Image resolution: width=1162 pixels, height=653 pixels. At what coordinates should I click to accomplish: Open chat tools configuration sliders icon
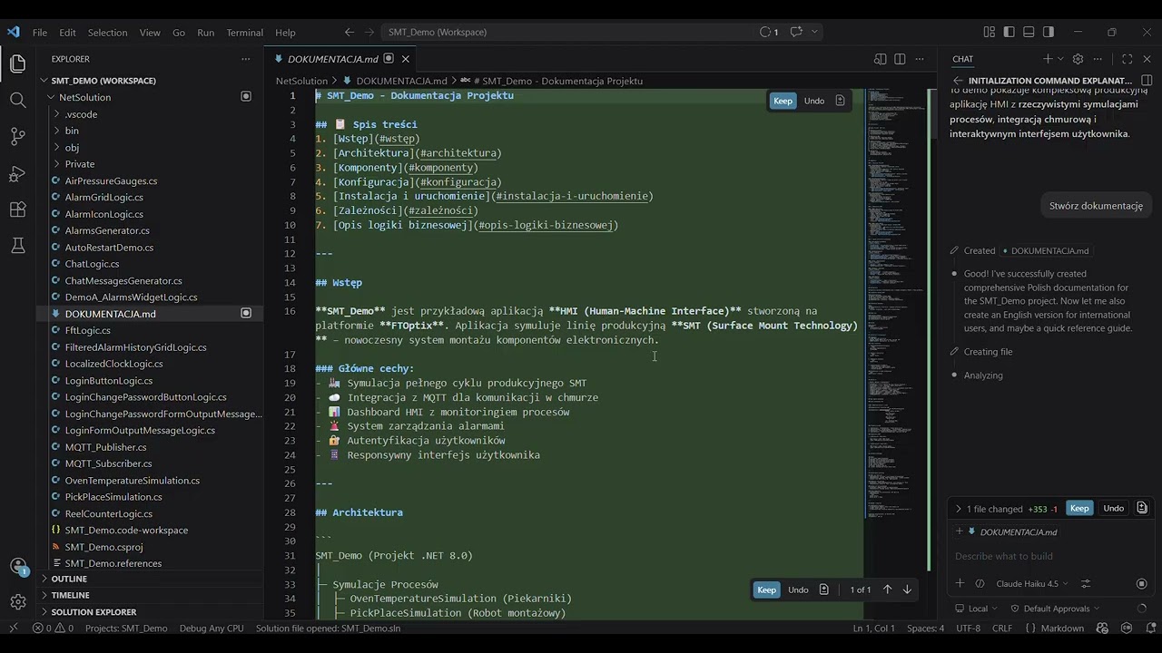[1085, 583]
